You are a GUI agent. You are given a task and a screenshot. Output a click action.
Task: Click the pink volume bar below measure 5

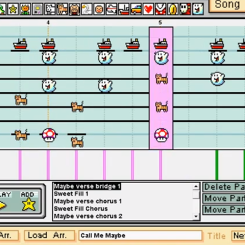point(160,165)
